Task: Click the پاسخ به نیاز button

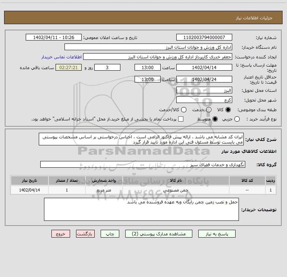Action: [217, 234]
